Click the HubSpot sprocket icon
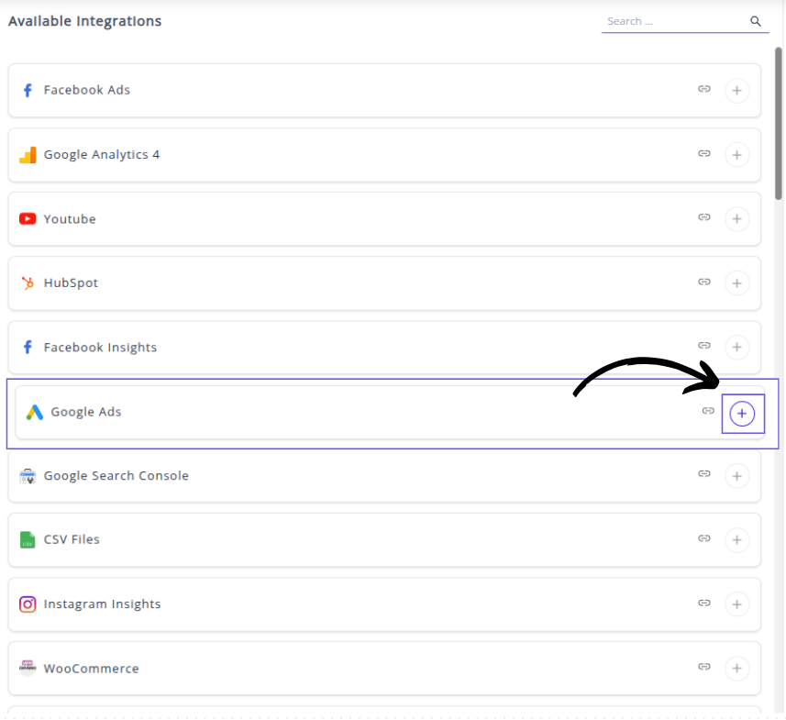Viewport: 786px width, 720px height. 28,282
